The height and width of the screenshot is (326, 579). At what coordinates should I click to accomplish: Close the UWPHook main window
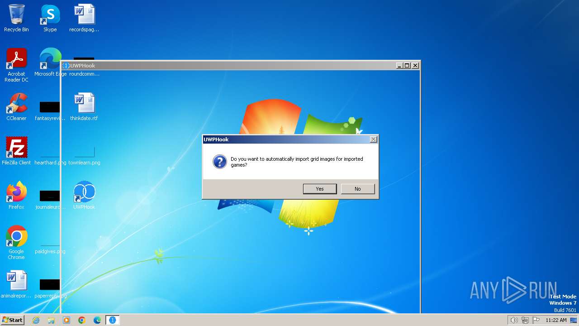[x=415, y=66]
